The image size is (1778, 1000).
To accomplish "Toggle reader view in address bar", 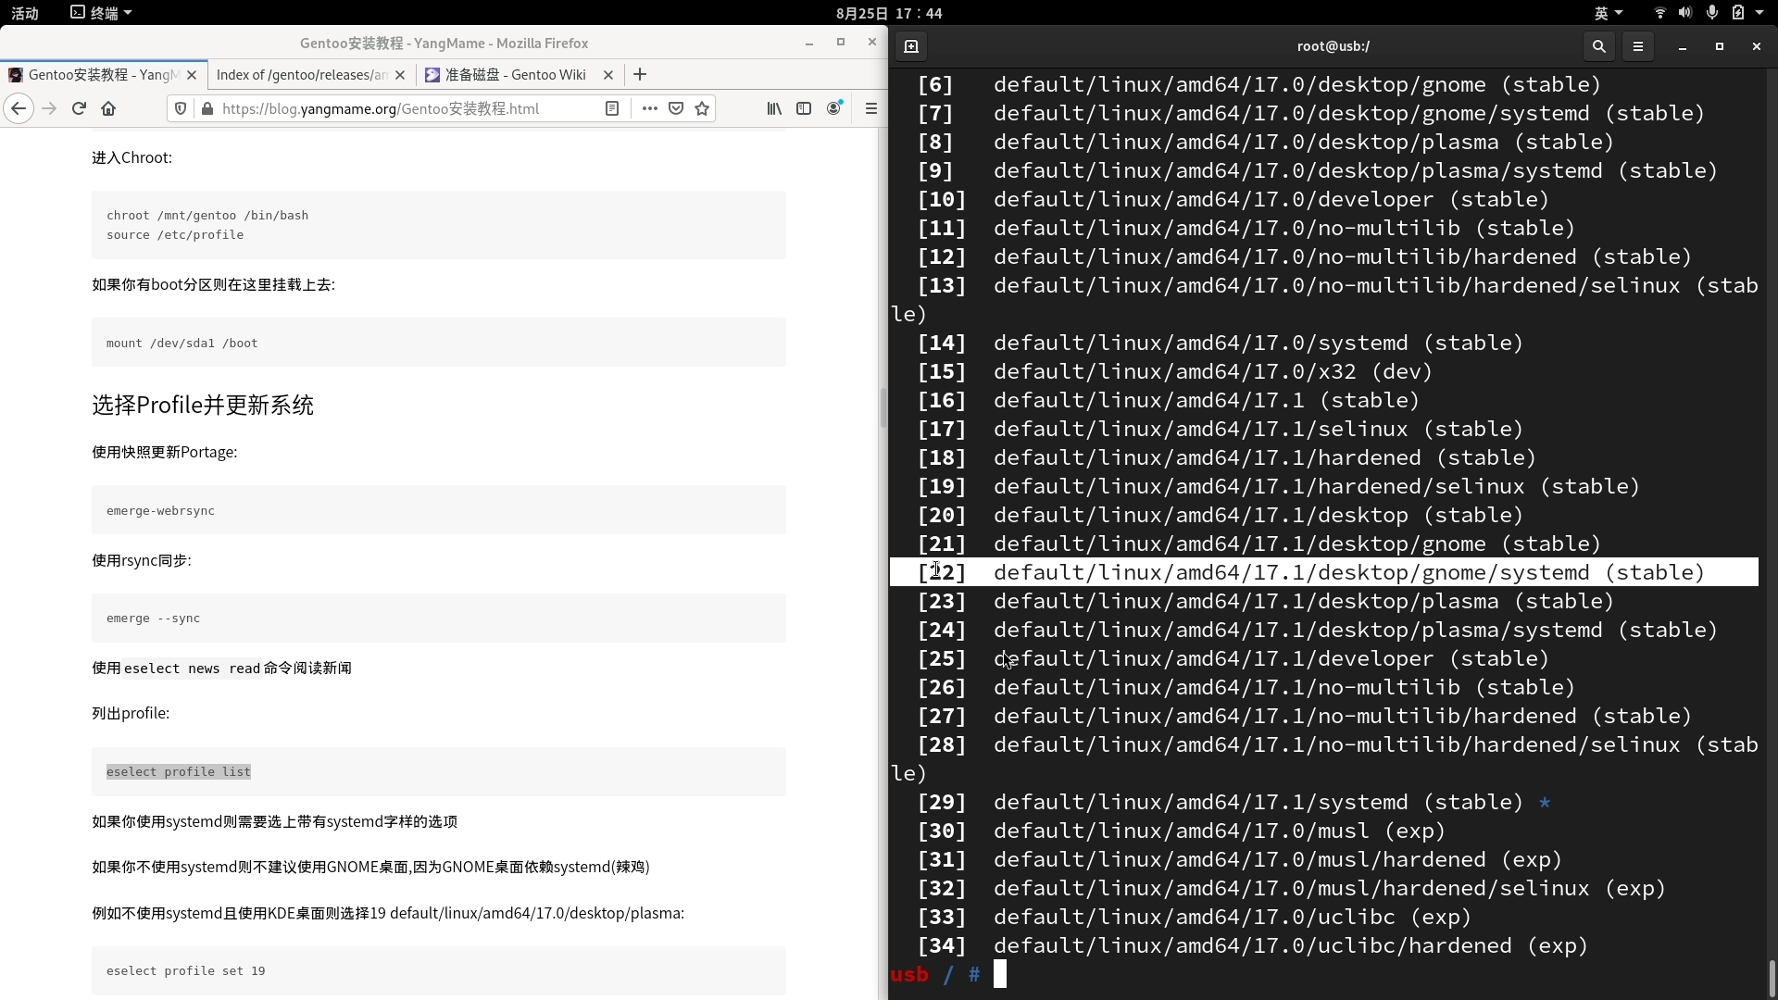I will click(x=612, y=108).
